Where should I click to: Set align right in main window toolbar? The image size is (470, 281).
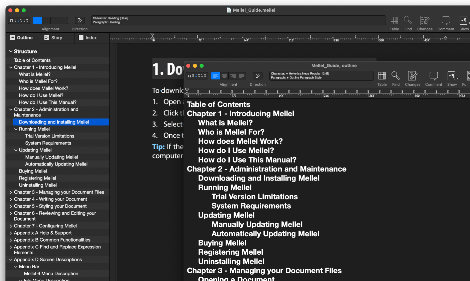pyautogui.click(x=55, y=20)
